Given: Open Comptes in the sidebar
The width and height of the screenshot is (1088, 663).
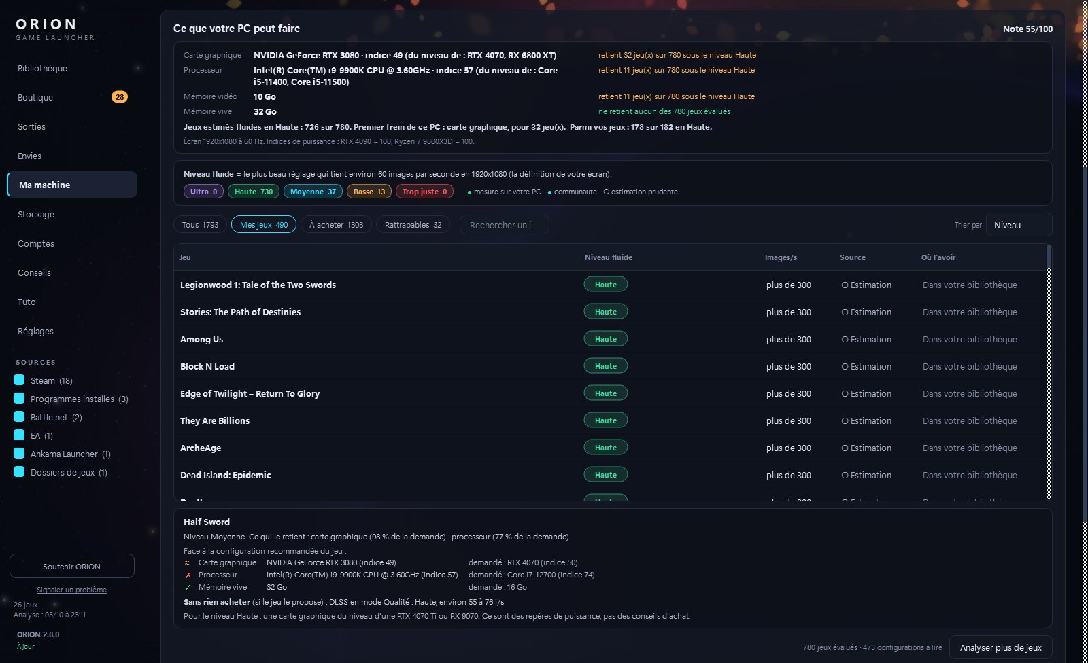Looking at the screenshot, I should tap(72, 243).
